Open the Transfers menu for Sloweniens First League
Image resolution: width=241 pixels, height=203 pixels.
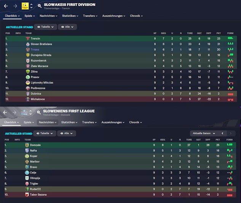tap(90, 122)
